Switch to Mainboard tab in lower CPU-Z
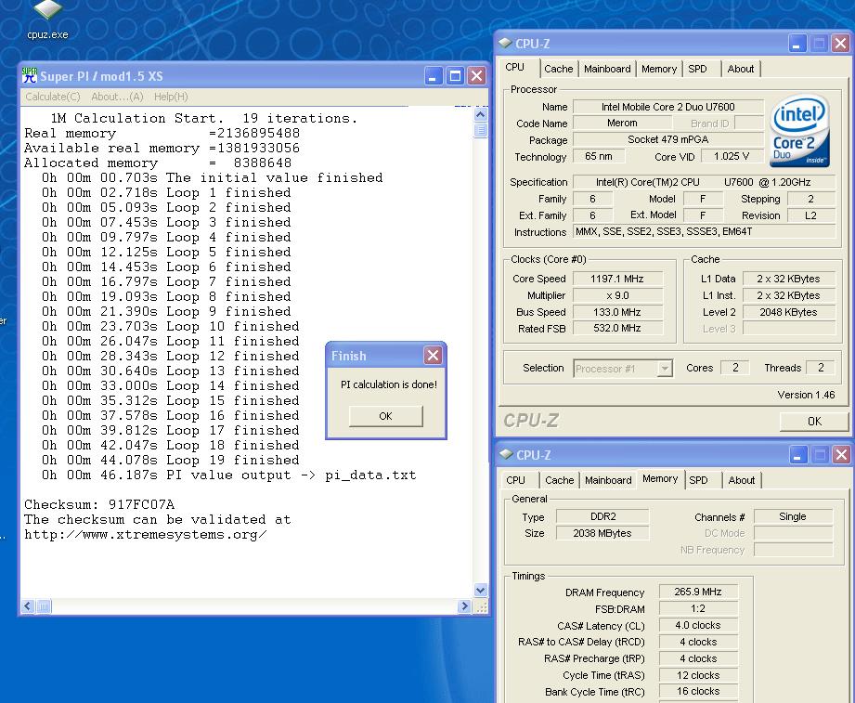This screenshot has width=855, height=703. [x=608, y=480]
